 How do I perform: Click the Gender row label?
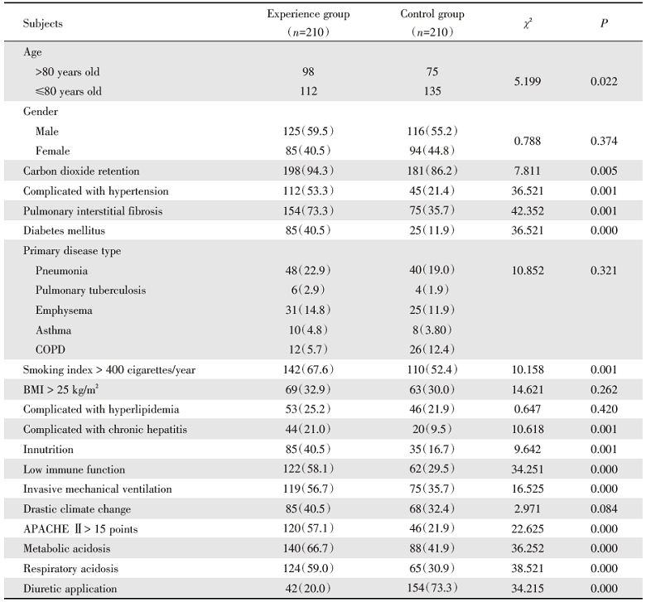(39, 112)
